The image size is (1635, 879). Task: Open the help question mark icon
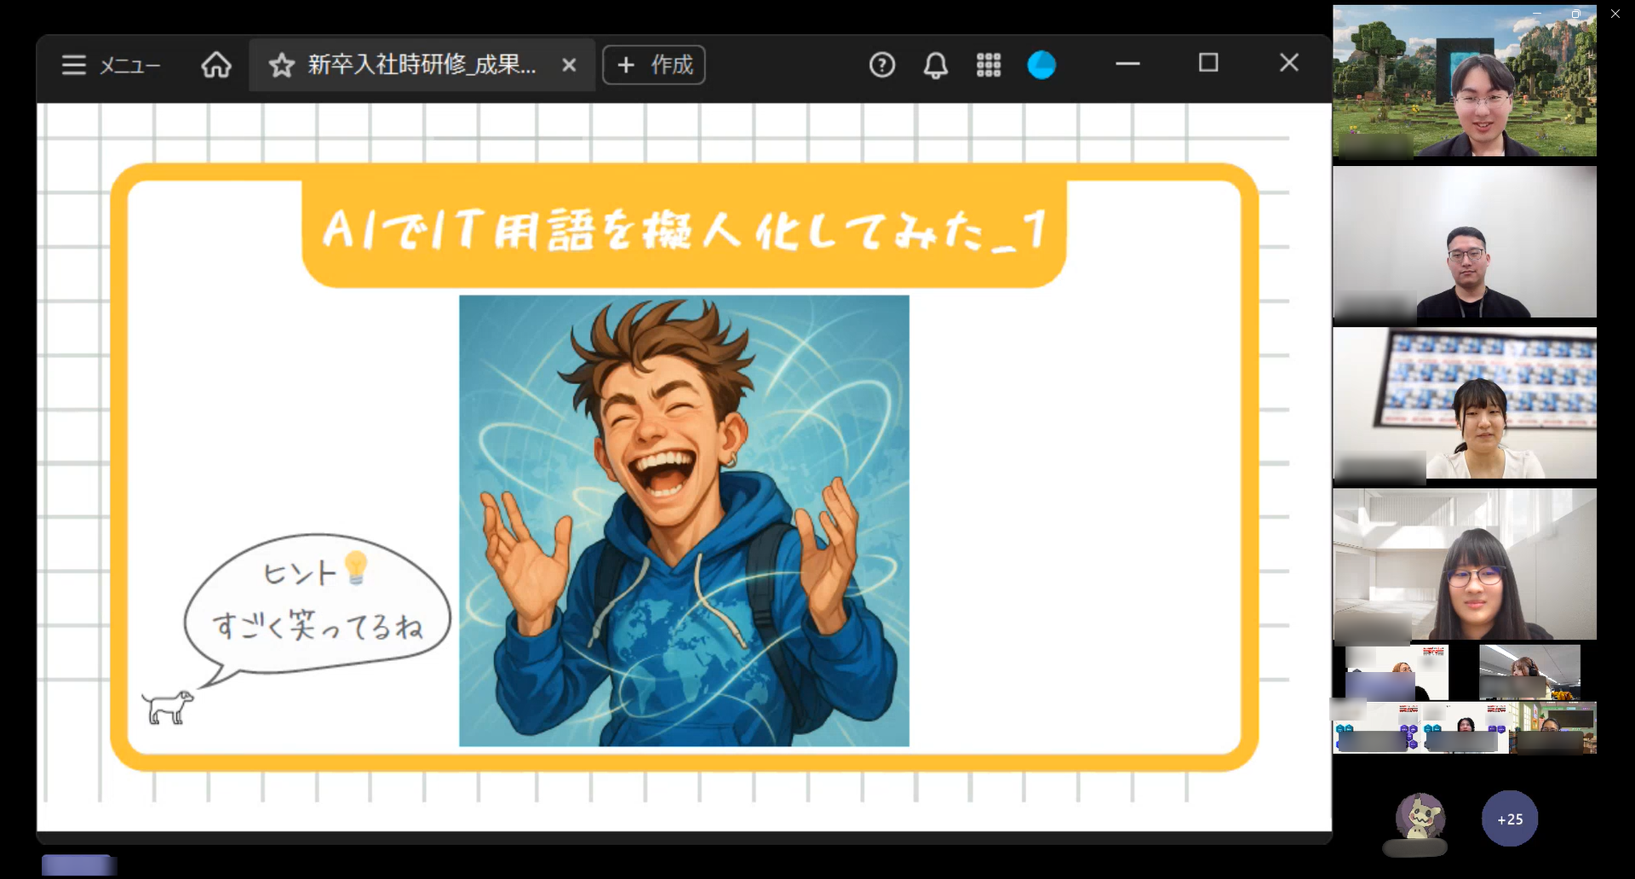[x=882, y=65]
